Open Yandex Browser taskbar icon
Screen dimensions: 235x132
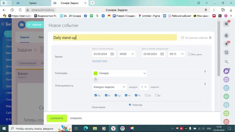(x=113, y=128)
